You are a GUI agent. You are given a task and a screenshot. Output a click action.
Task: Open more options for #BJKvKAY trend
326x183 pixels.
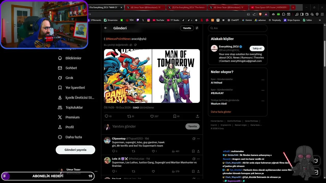tap(263, 90)
